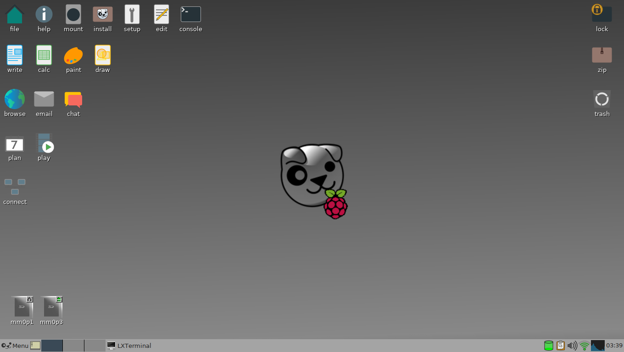This screenshot has height=352, width=624.
Task: Open the trash icon
Action: click(x=602, y=99)
